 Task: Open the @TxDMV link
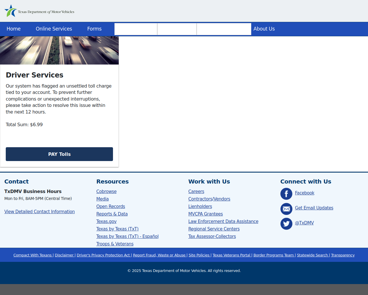(304, 223)
